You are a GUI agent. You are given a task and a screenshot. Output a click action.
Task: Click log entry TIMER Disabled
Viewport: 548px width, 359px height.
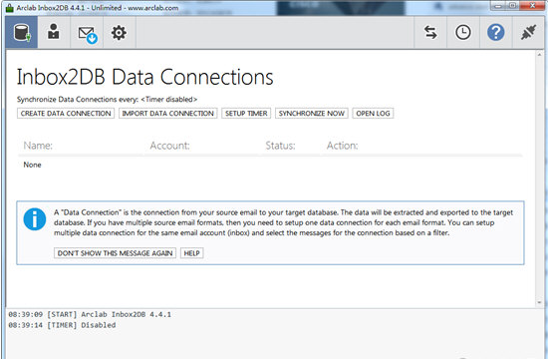pos(62,325)
